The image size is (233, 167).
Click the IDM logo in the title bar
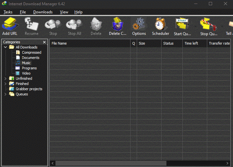pos(4,4)
